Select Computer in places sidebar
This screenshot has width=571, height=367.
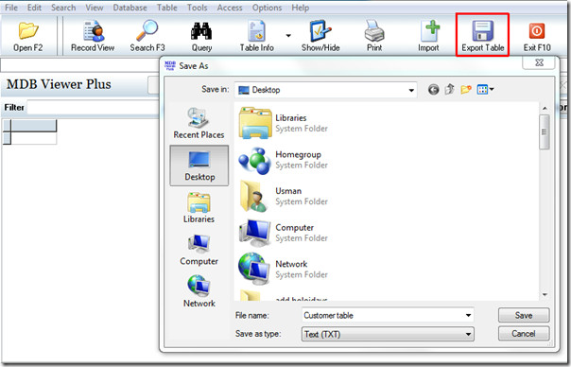pyautogui.click(x=199, y=250)
